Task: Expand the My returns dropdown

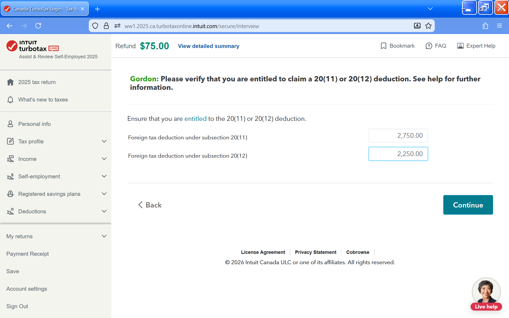Action: tap(104, 236)
